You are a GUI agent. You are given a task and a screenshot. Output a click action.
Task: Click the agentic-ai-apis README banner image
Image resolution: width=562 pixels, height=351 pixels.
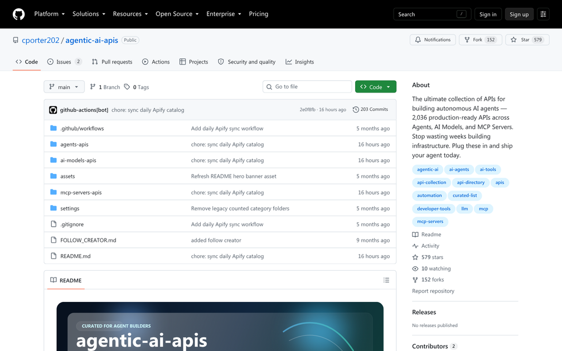(220, 326)
